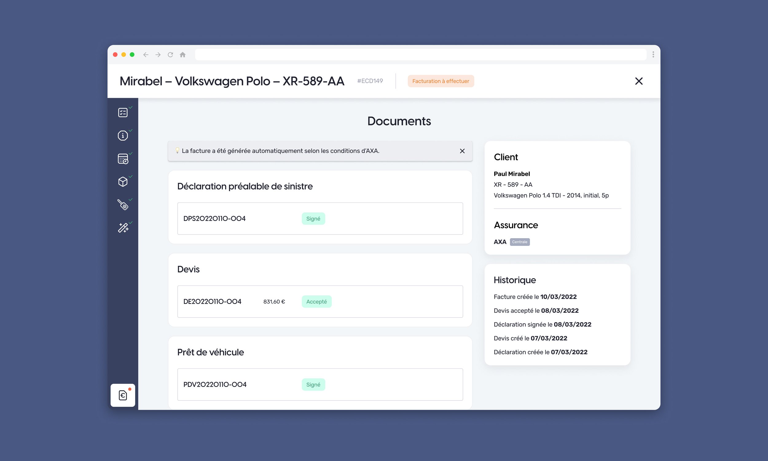Open the parts box sidebar icon
This screenshot has width=768, height=461.
click(x=123, y=182)
